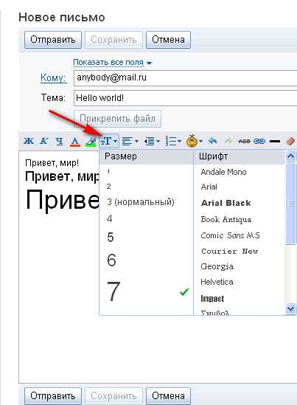
Task: Insert a hyperlink with chain icon
Action: tap(259, 142)
